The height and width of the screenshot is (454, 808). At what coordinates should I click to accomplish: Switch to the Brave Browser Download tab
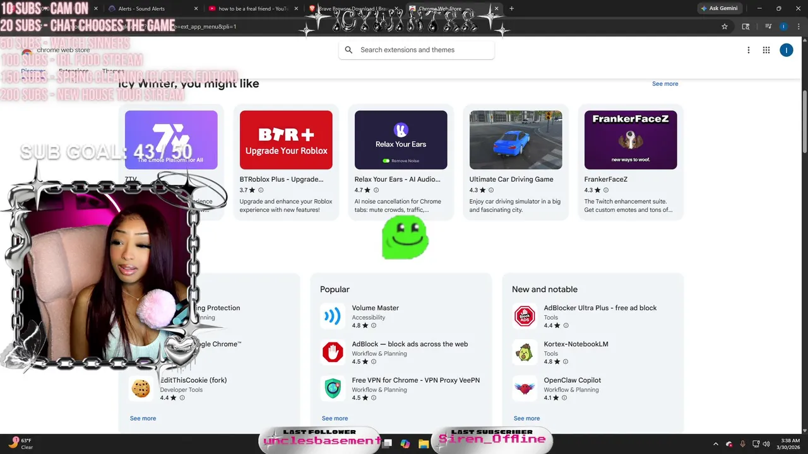coord(353,9)
